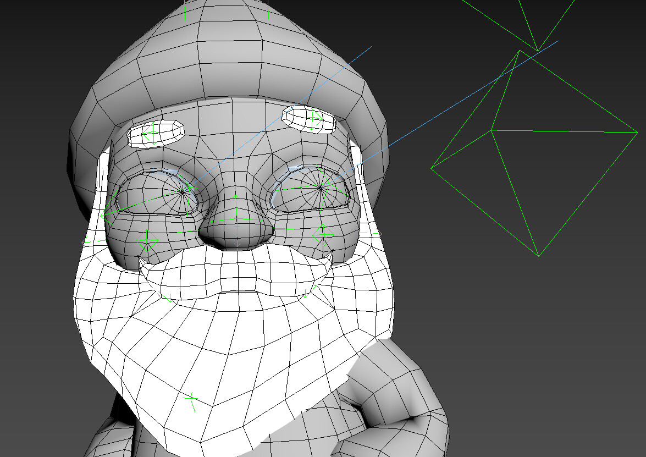Select the right eyebrow rig control
Image resolution: width=646 pixels, height=457 pixels.
click(315, 119)
